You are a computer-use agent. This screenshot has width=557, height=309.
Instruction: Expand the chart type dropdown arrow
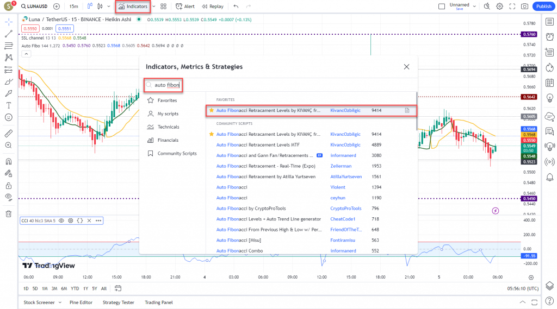(x=109, y=7)
